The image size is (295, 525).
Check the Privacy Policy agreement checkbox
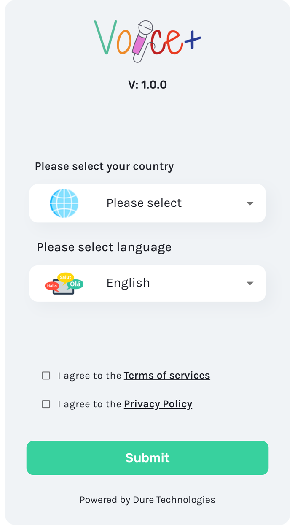(46, 404)
